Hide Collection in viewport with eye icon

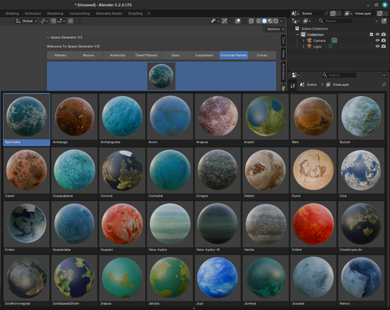(378, 34)
